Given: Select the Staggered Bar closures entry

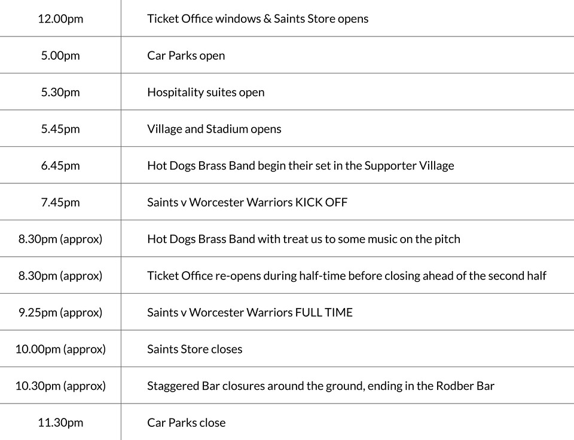Looking at the screenshot, I should (x=320, y=386).
